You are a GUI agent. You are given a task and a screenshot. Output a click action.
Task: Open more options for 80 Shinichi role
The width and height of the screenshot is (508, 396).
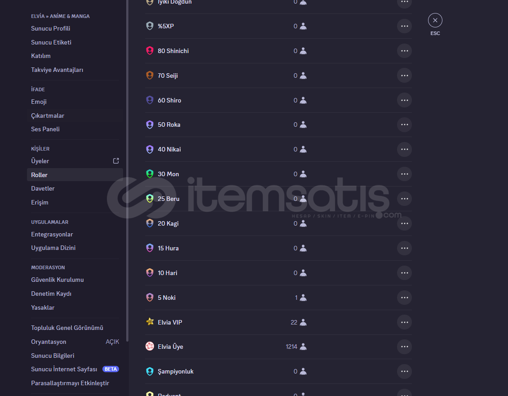tap(404, 51)
